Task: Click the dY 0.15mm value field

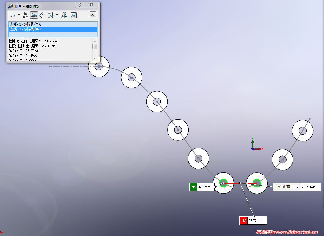Action: 206,187
